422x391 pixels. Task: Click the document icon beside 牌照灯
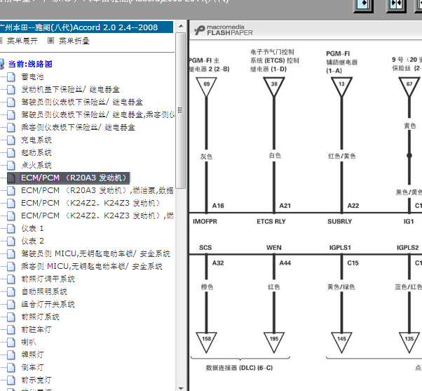coord(11,355)
